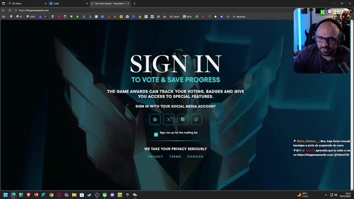Image resolution: width=354 pixels, height=199 pixels.
Task: Close The Game Awards tab
Action: click(128, 4)
